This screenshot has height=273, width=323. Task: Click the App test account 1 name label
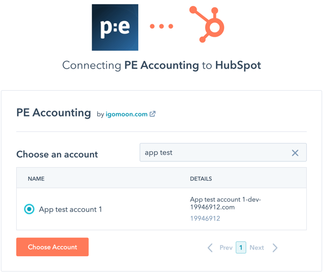click(x=71, y=209)
